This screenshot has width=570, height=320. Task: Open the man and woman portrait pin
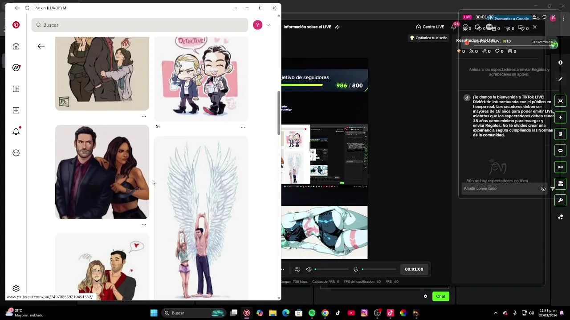tap(102, 172)
